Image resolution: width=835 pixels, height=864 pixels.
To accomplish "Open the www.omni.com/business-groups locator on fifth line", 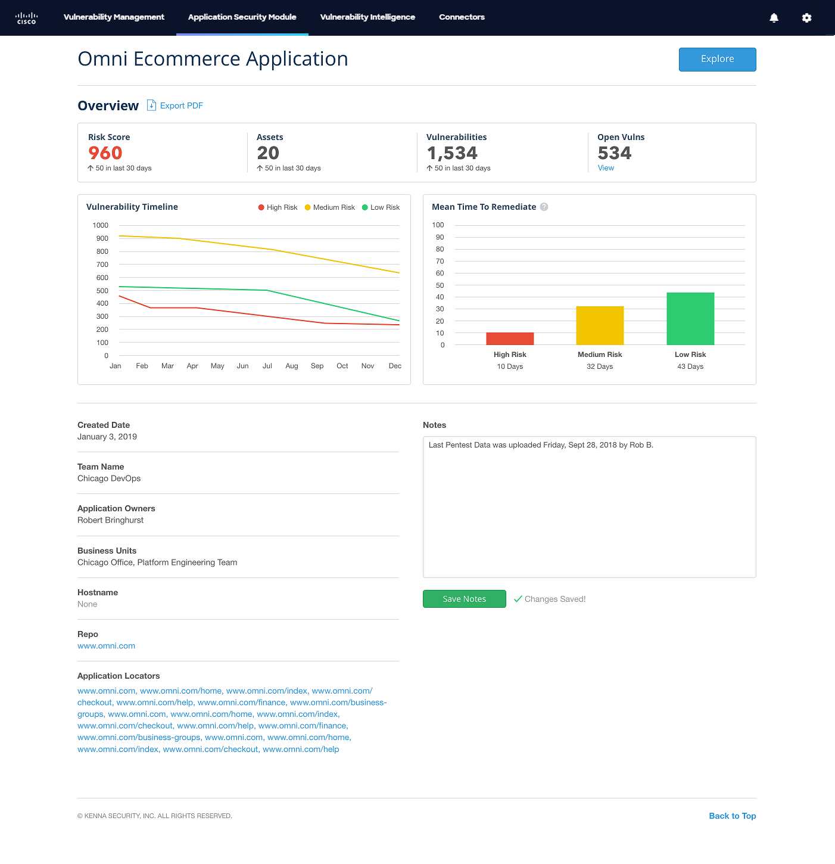I will 139,737.
